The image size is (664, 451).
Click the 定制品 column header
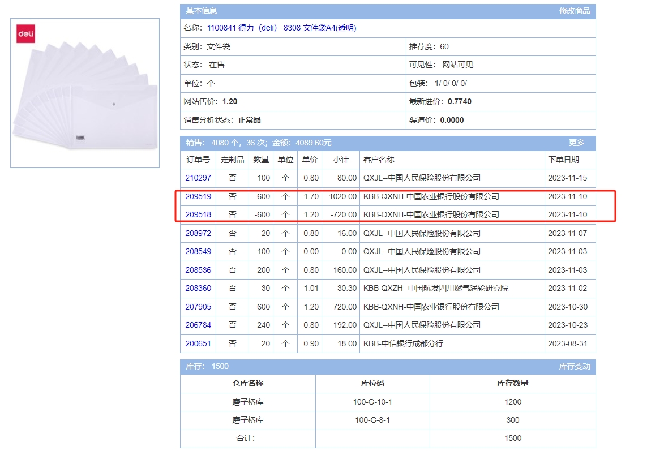tap(233, 160)
